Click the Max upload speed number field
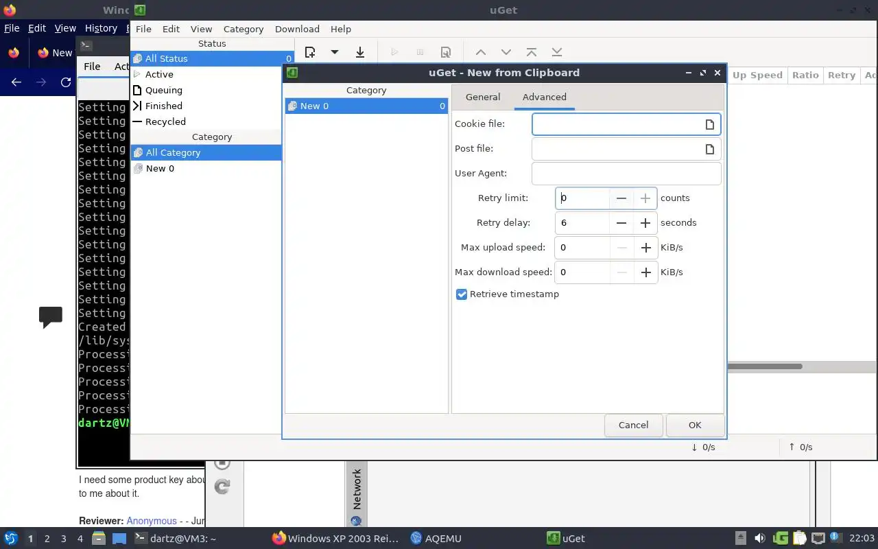Image resolution: width=878 pixels, height=549 pixels. 582,248
